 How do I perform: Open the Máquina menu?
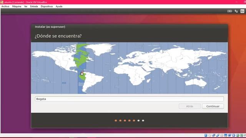pos(17,7)
